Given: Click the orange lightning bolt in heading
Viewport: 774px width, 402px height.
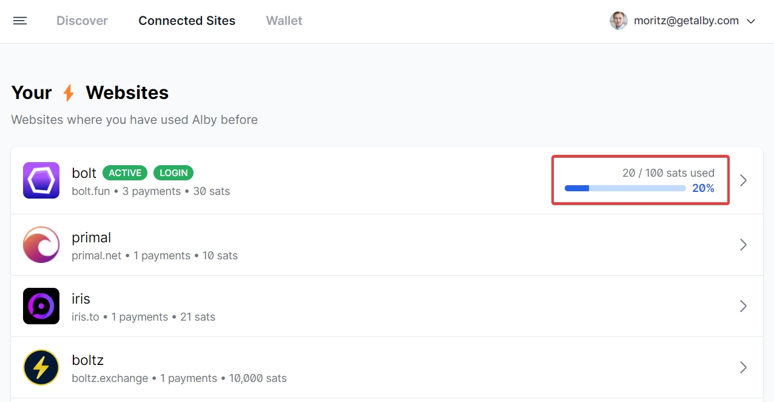Looking at the screenshot, I should pos(69,93).
